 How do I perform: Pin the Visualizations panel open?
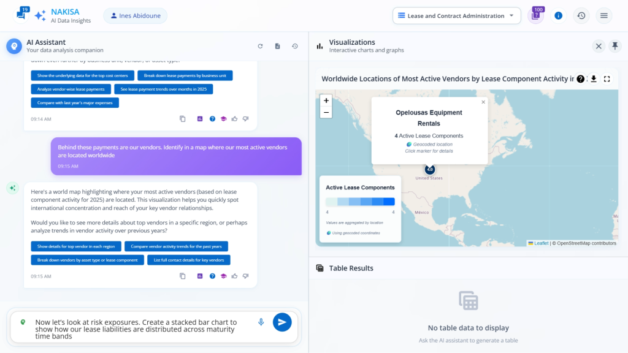coord(615,46)
